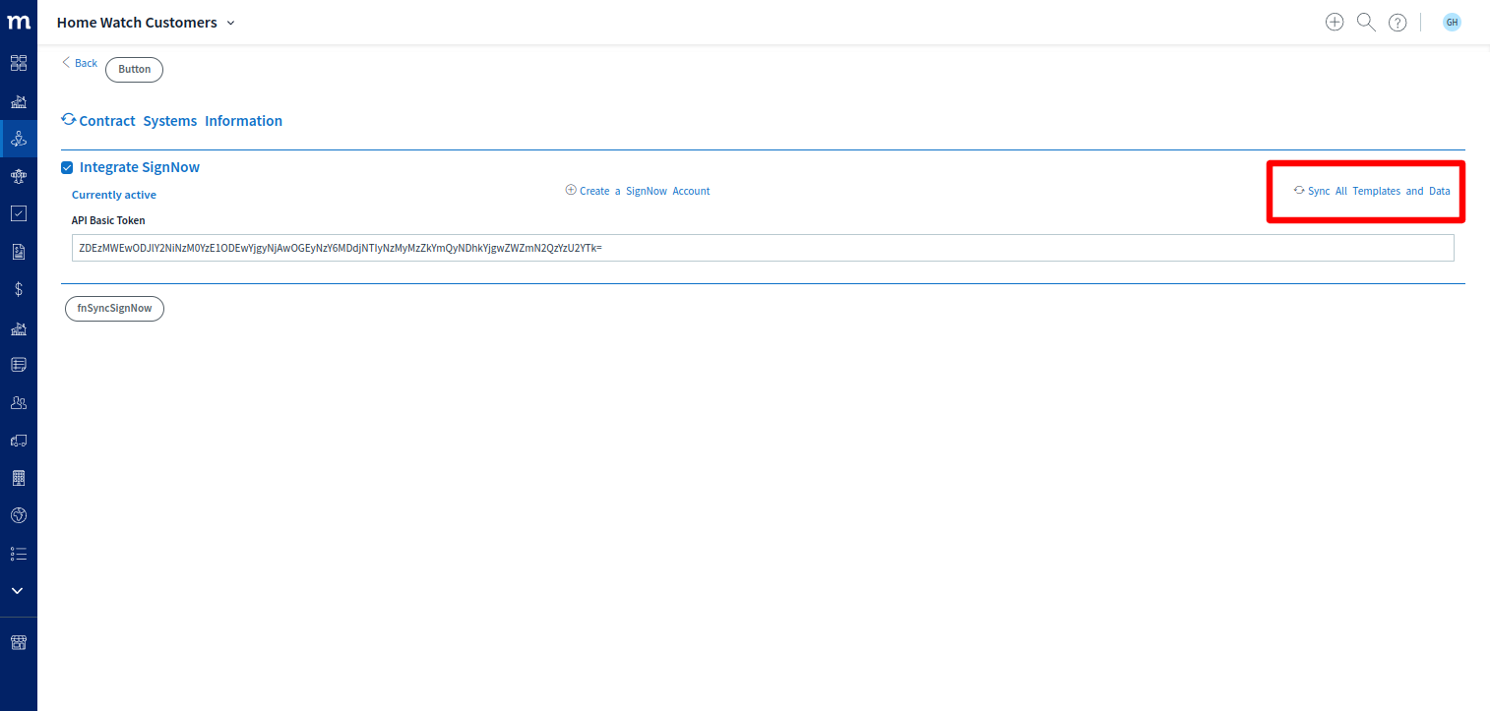This screenshot has width=1490, height=711.
Task: Open the dashboard grid icon in sidebar
Action: tap(18, 63)
